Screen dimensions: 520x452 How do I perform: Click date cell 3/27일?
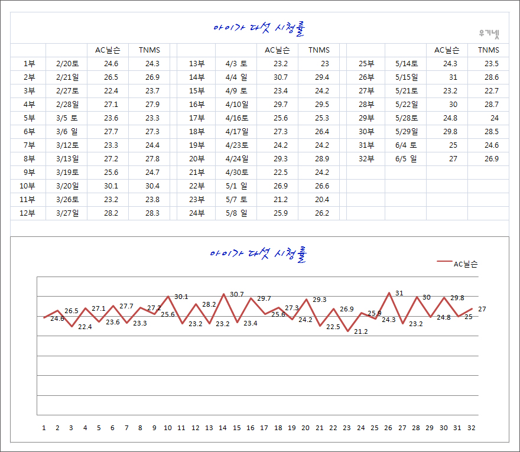click(x=67, y=213)
